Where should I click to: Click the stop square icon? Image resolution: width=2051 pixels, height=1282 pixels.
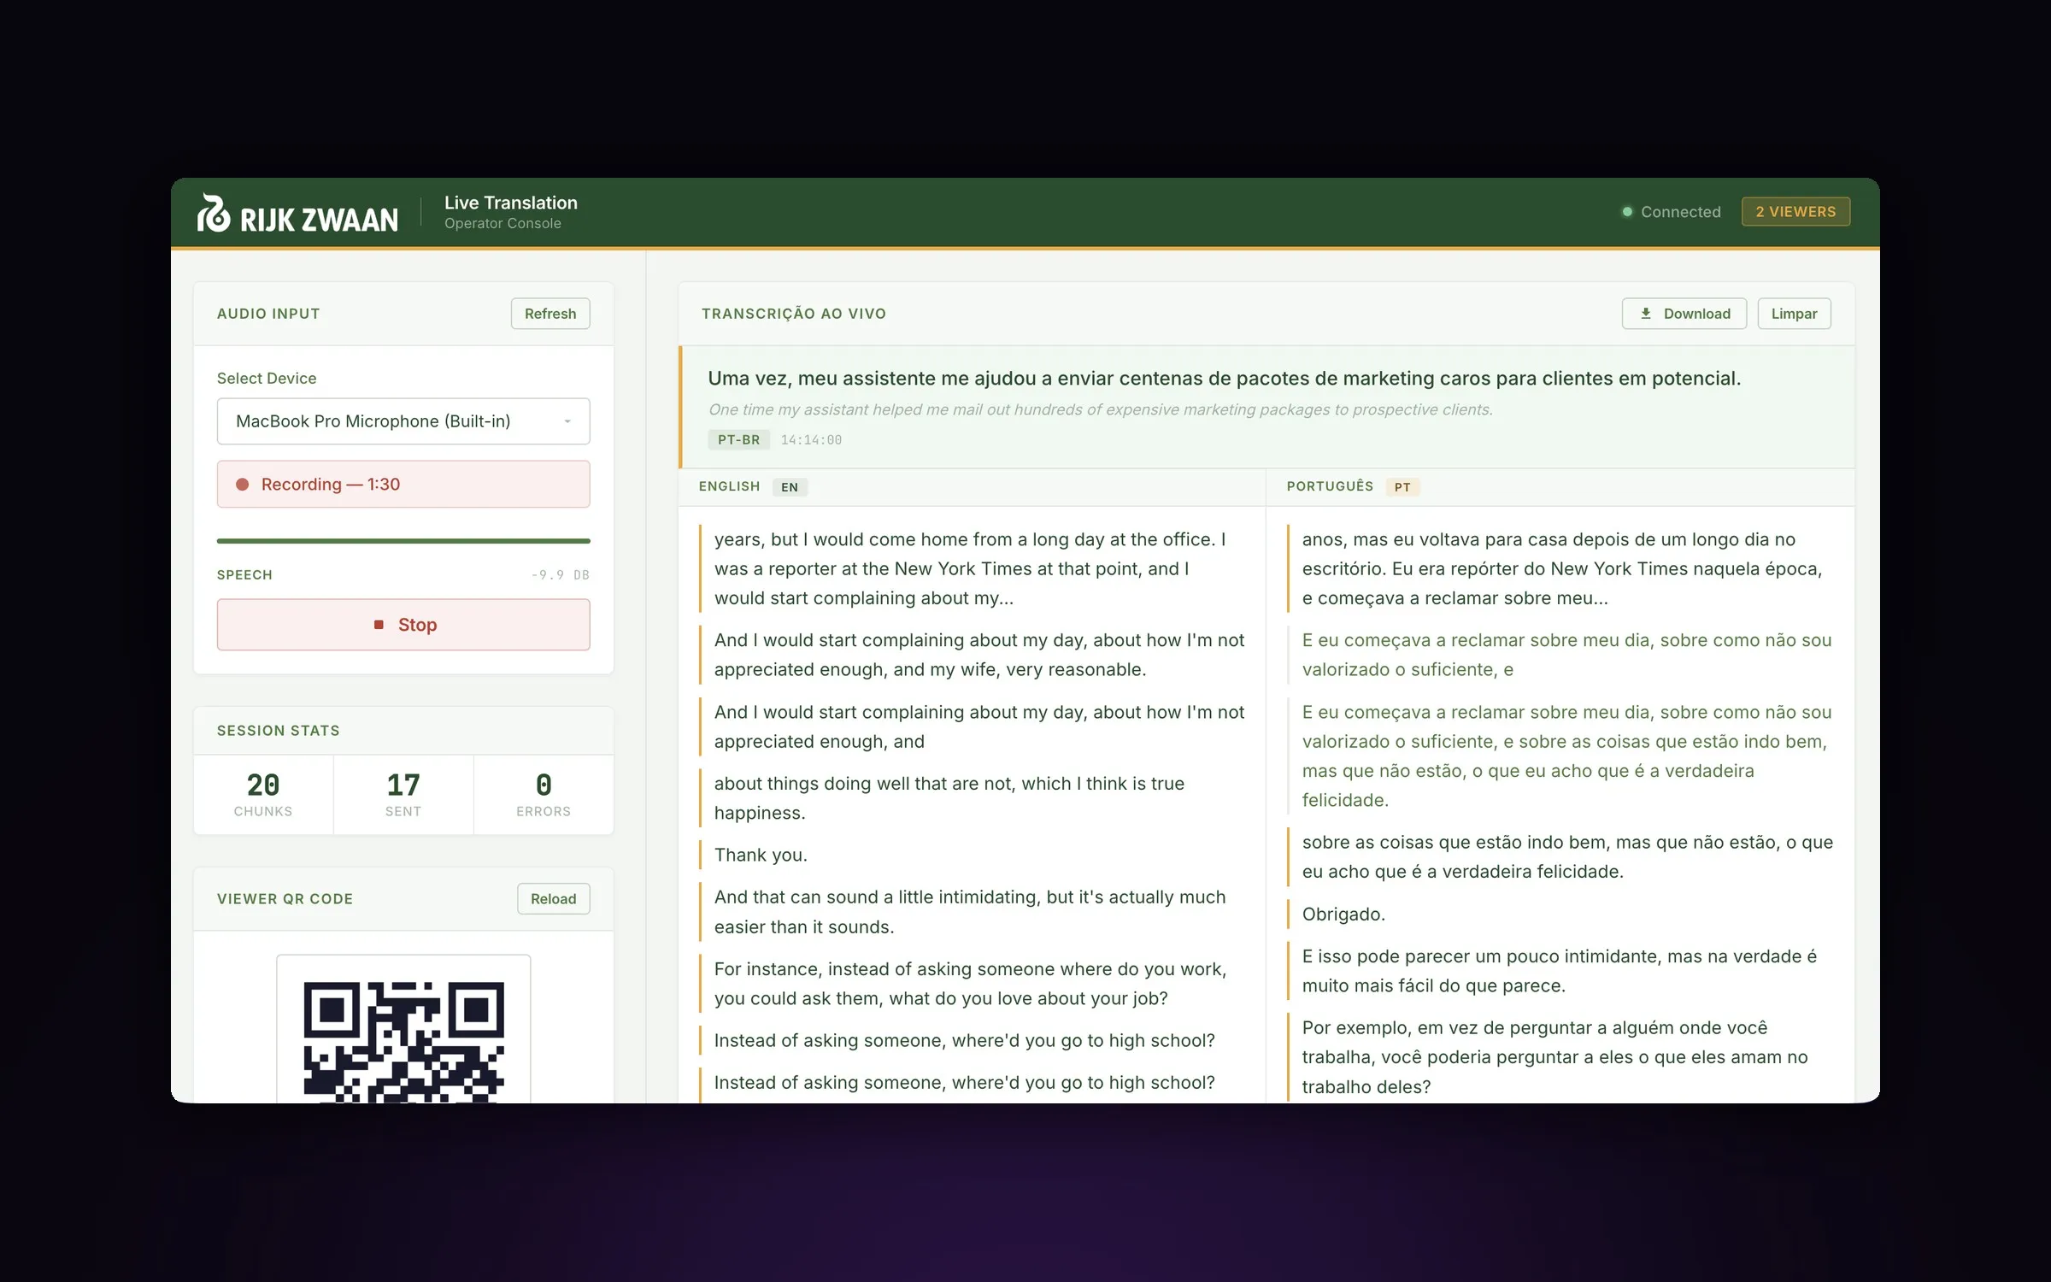[379, 625]
